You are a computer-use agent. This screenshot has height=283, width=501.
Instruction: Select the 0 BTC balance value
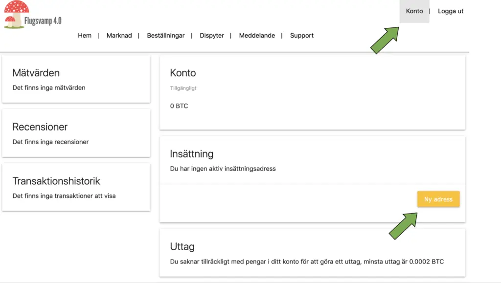(179, 106)
